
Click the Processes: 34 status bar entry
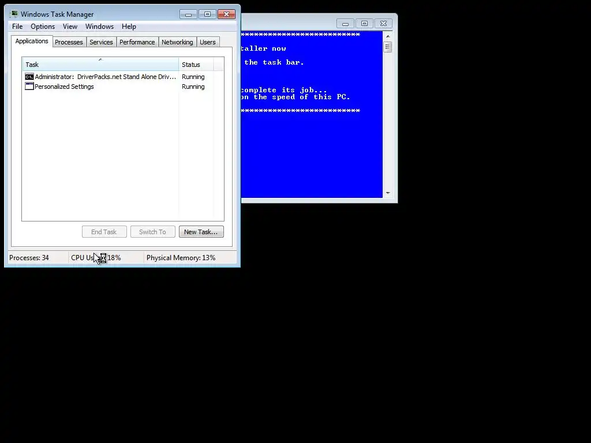[x=29, y=258]
